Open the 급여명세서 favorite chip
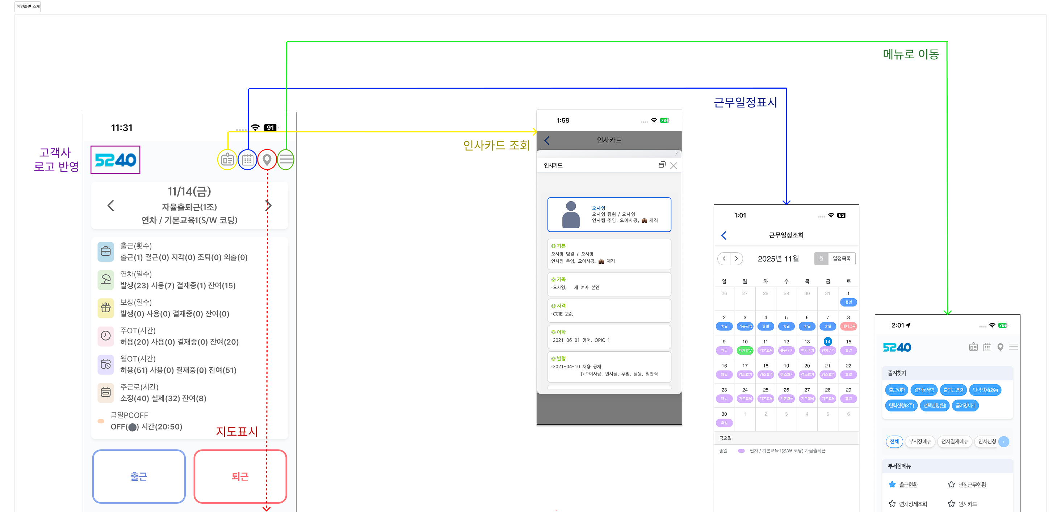1061x512 pixels. [x=965, y=405]
